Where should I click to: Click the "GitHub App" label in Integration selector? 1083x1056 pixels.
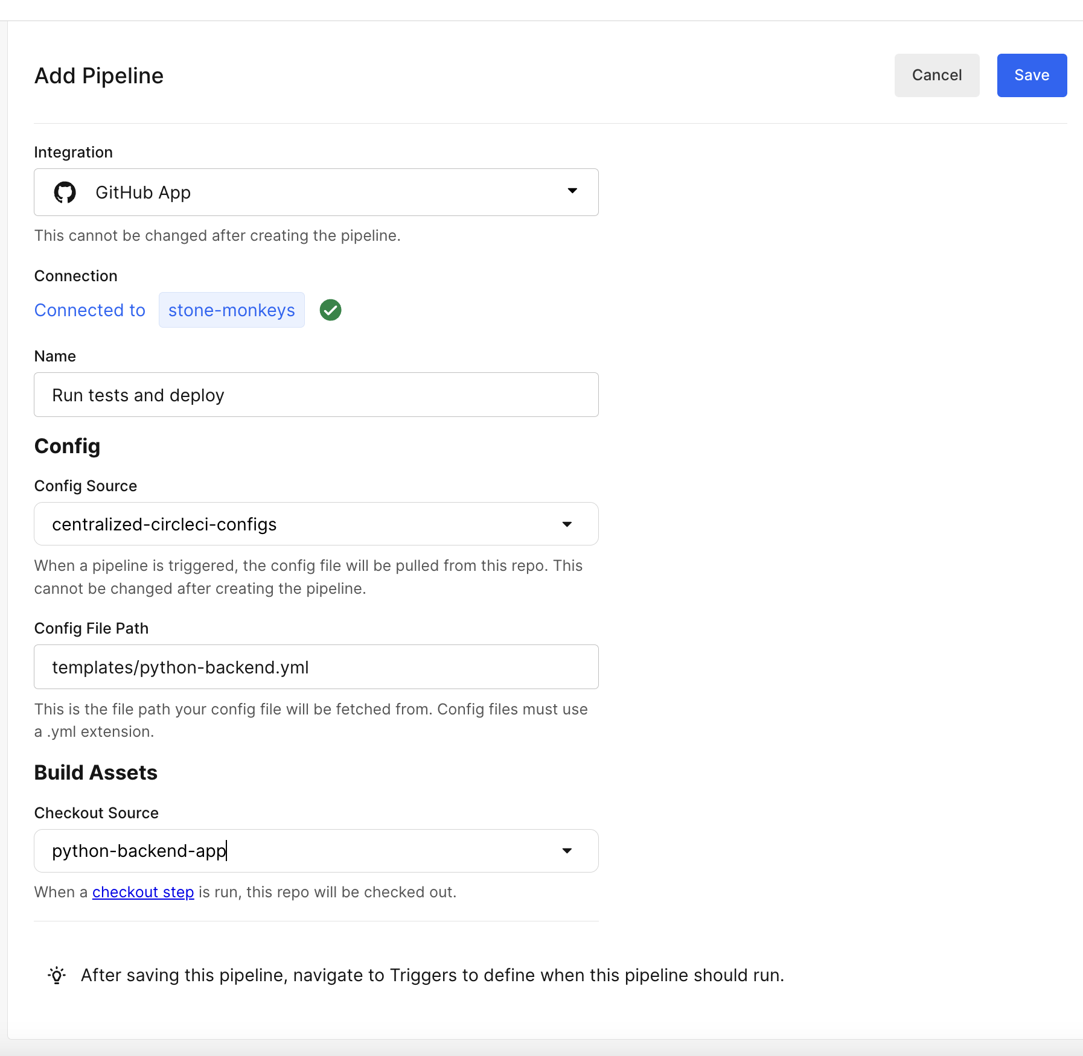point(143,192)
